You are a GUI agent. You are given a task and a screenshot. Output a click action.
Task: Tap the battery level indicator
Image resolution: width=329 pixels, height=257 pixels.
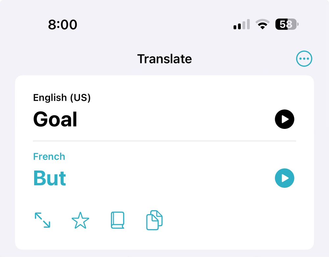pyautogui.click(x=286, y=24)
